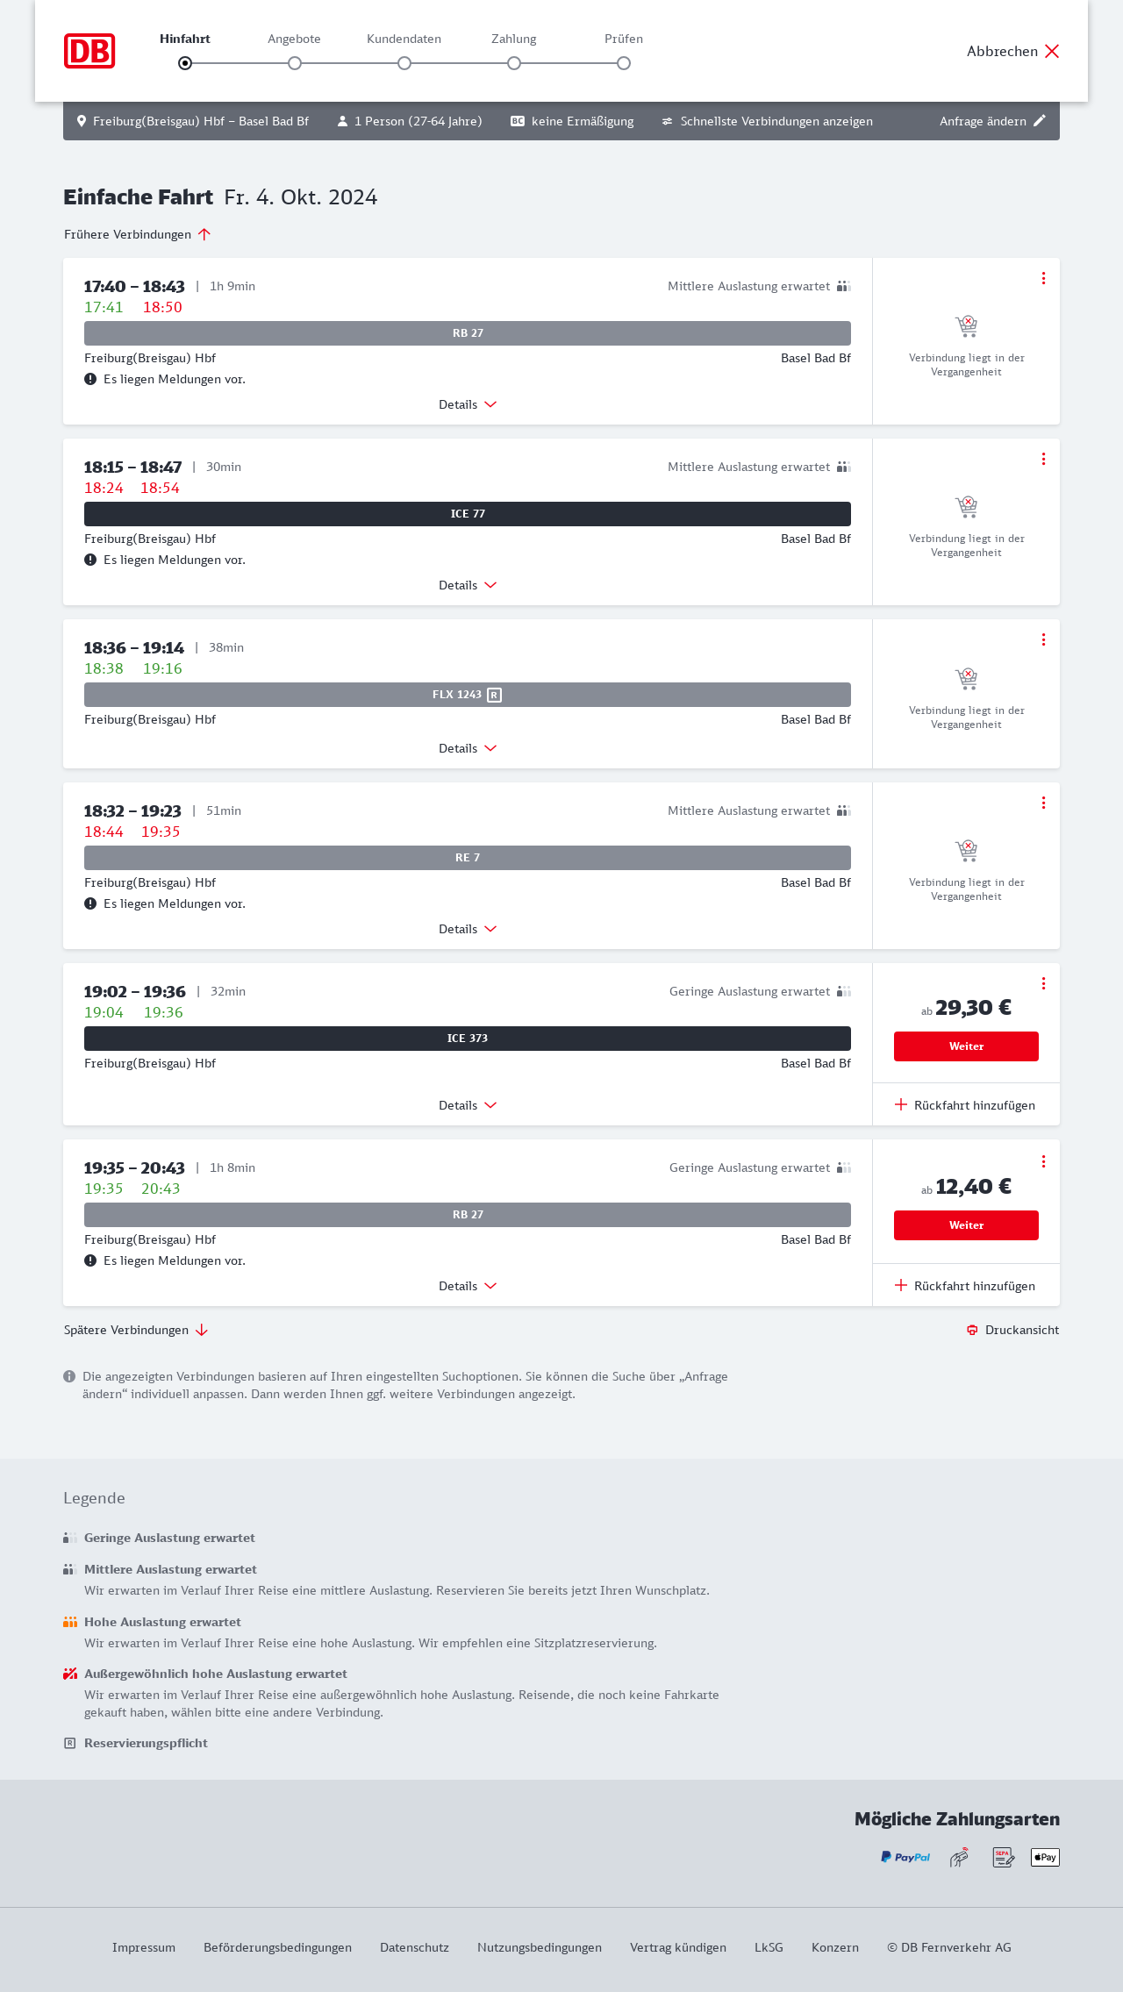Add Rückfahrt to the 19:35 RB 27 trip

tap(965, 1286)
